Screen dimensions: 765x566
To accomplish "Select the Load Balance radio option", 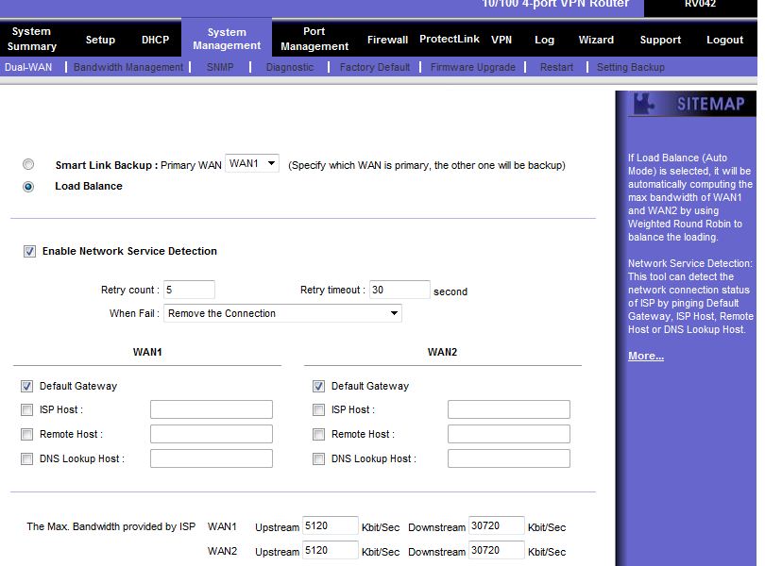I will [28, 187].
